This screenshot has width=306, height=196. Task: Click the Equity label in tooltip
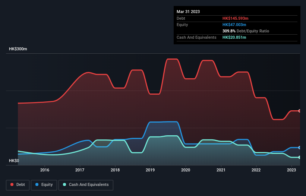pos(182,25)
